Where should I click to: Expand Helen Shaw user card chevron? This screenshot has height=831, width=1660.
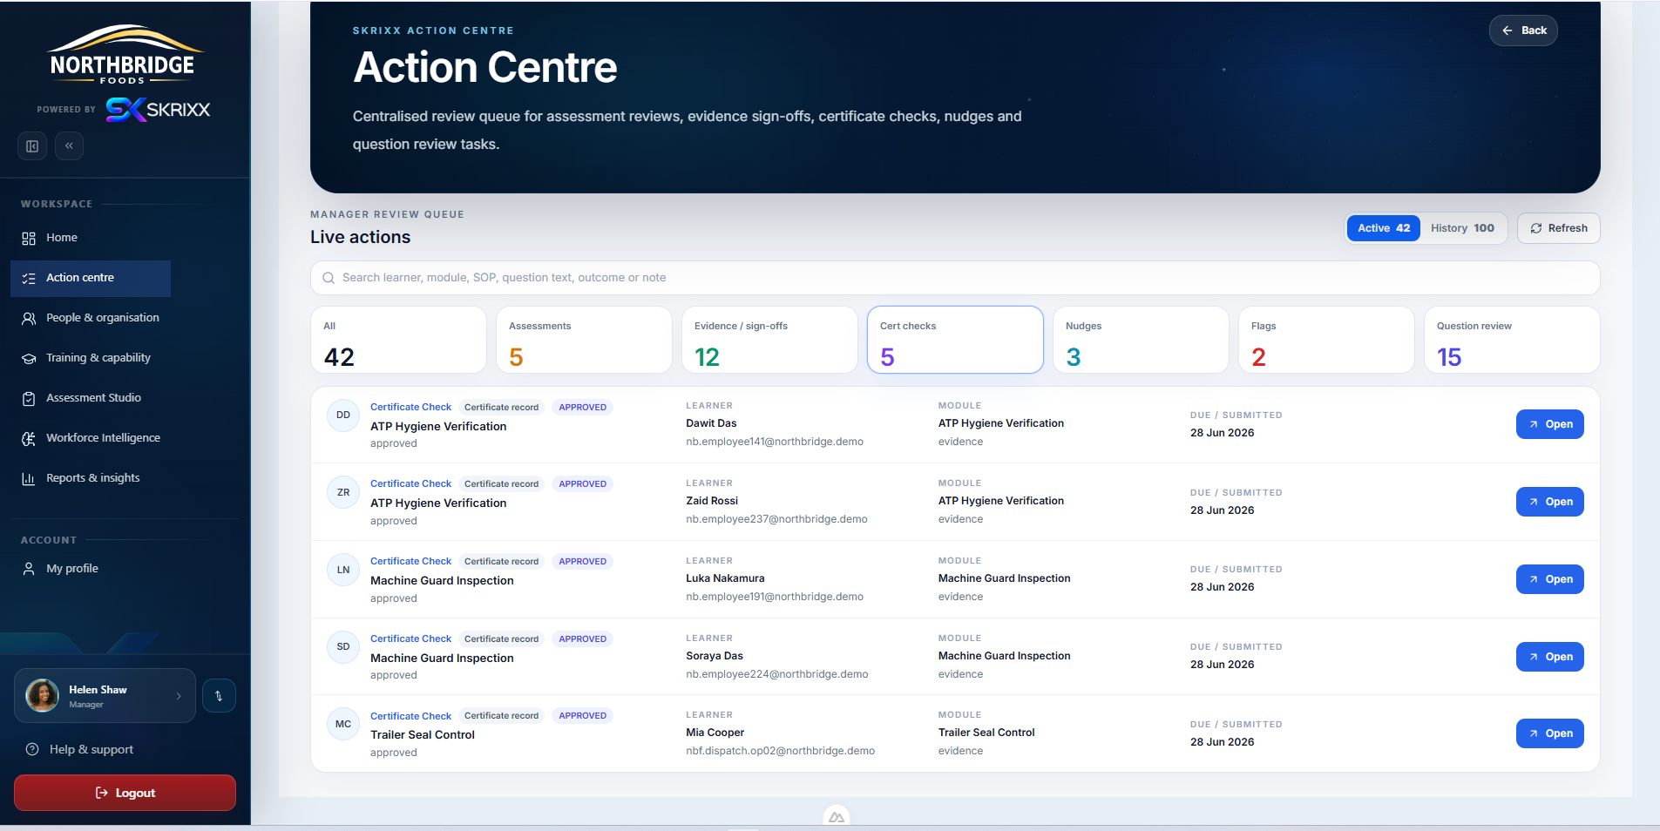pyautogui.click(x=179, y=696)
